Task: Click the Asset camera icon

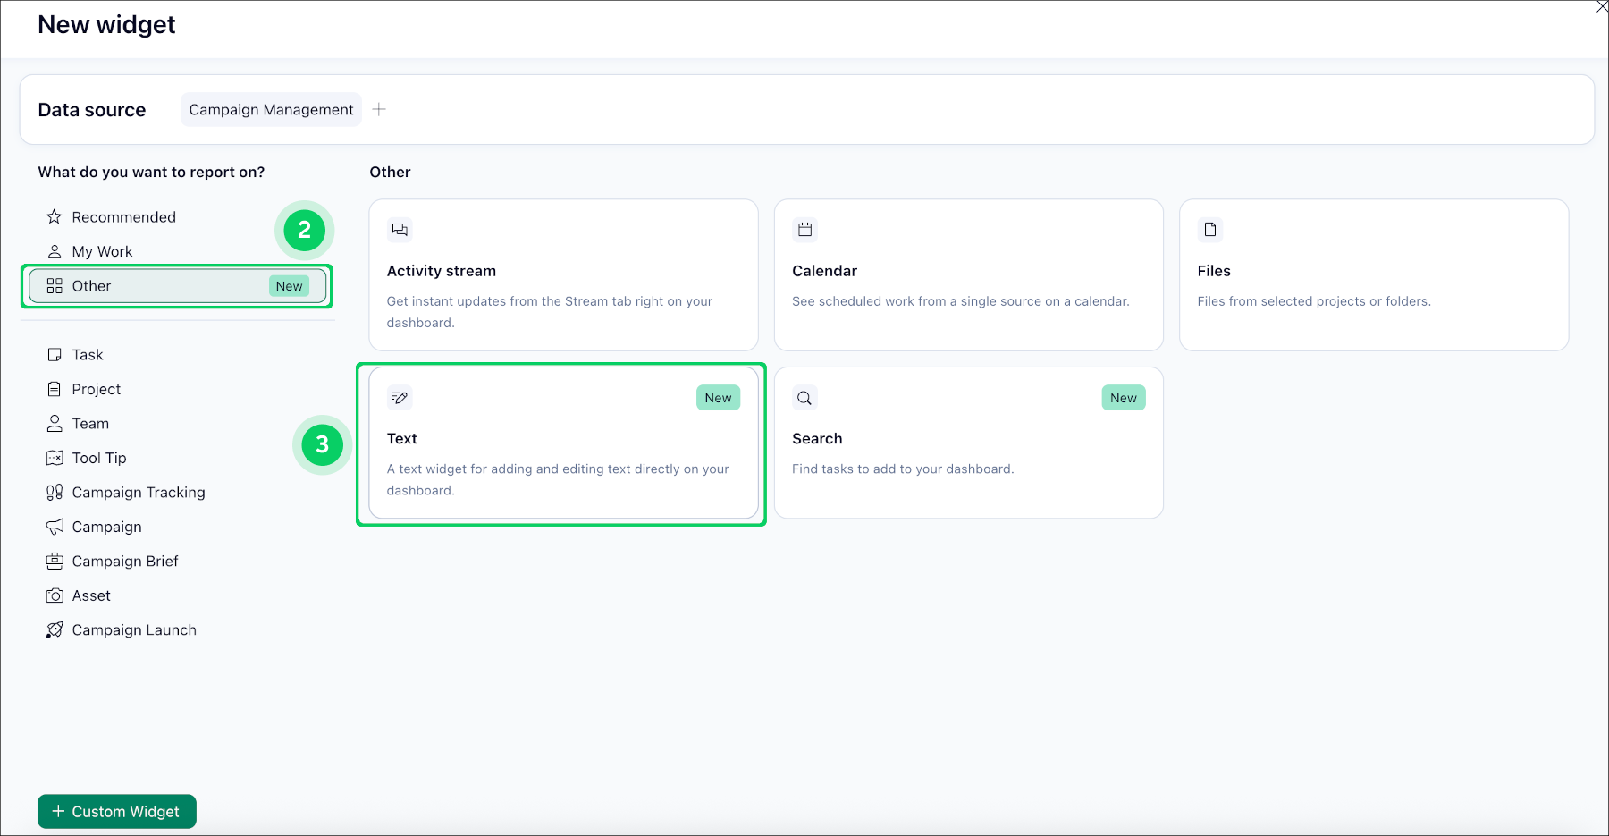Action: (55, 595)
